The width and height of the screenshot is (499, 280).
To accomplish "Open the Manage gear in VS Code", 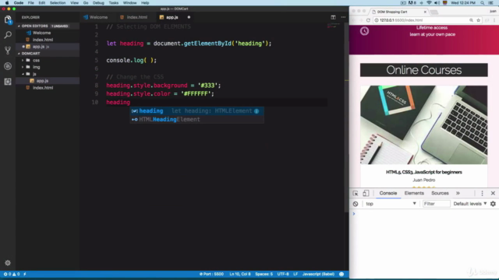I will [8, 263].
